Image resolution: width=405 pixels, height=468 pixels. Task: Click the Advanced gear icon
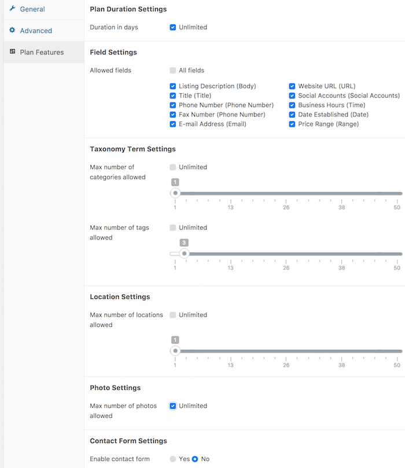tap(12, 30)
